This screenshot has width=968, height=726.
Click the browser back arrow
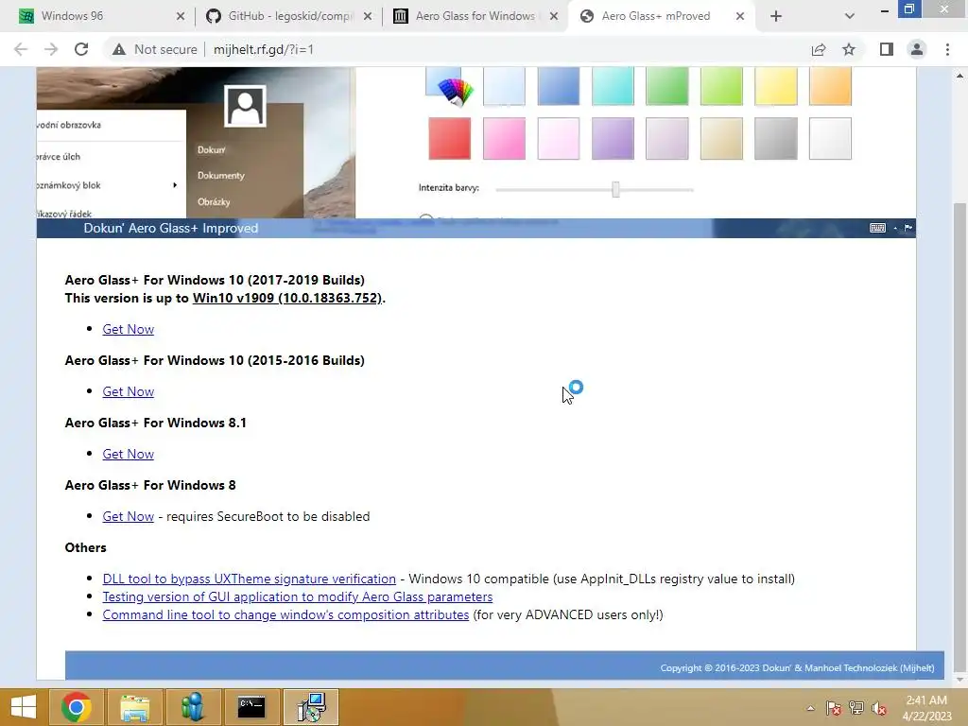[x=21, y=49]
